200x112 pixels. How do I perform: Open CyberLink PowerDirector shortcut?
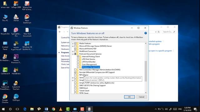5,85
